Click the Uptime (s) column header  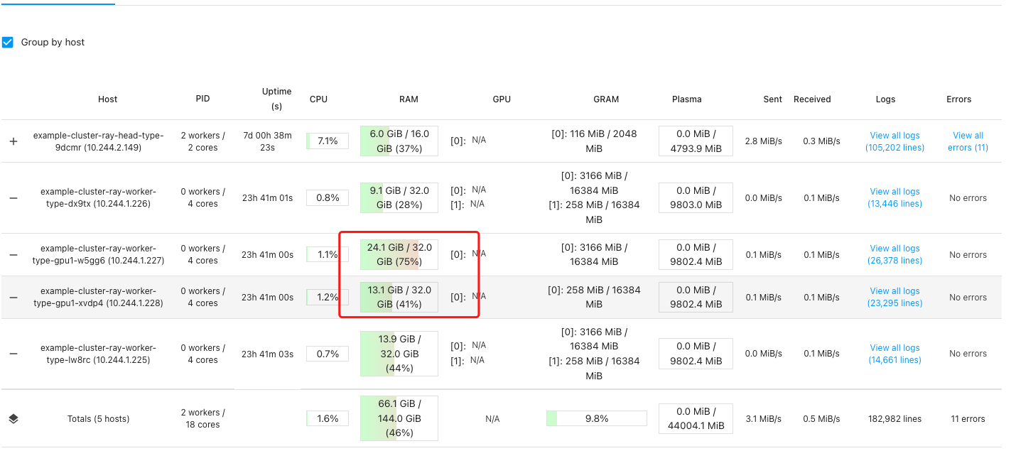276,99
